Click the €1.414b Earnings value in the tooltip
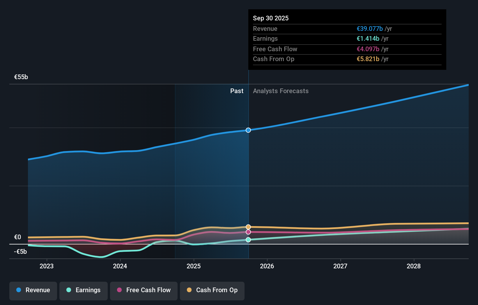The image size is (478, 305). coord(368,38)
